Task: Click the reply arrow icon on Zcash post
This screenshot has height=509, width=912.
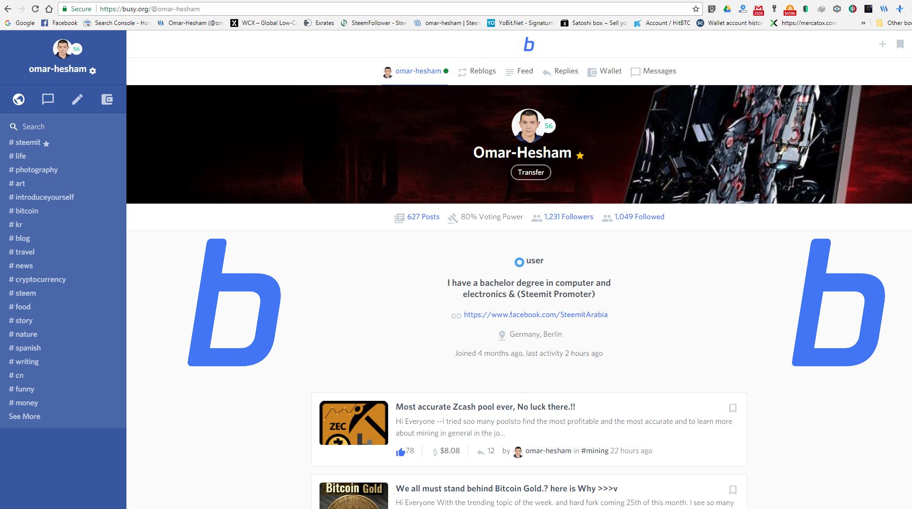Action: (481, 452)
